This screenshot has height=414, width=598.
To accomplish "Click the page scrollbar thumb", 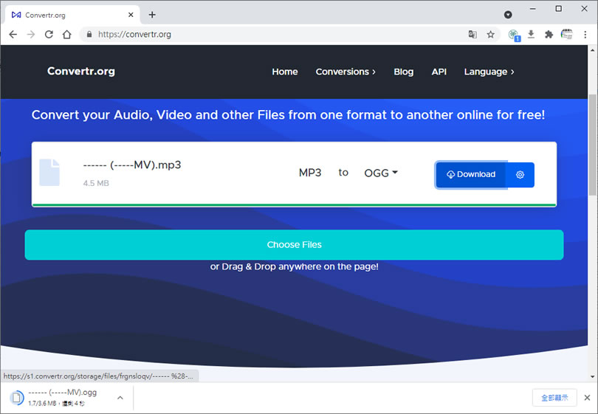I will pos(593,145).
